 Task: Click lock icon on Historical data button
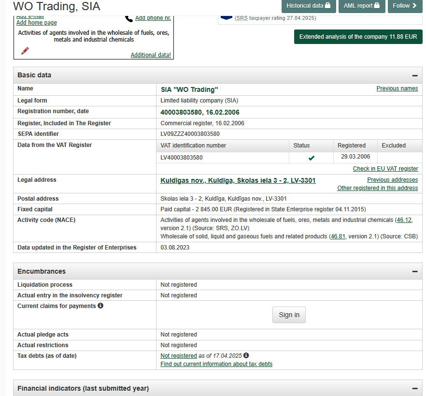pos(327,5)
